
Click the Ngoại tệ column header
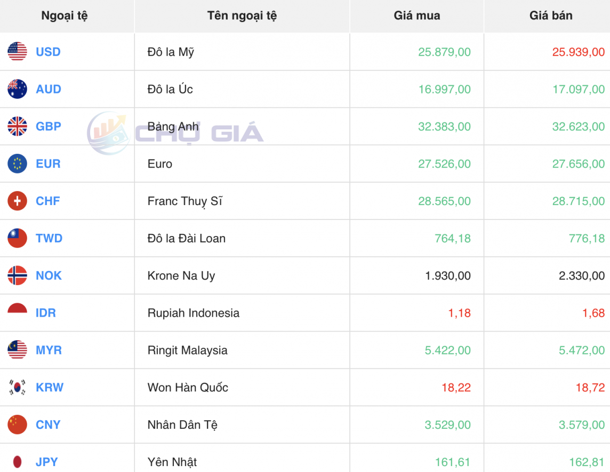point(67,15)
